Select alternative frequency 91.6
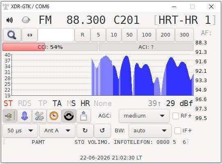Screen dimensions: 222x164 point(201,62)
